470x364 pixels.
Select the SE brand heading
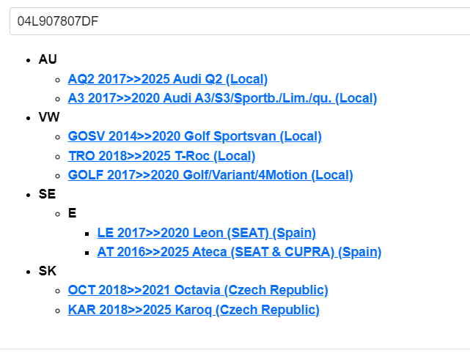[x=47, y=194]
